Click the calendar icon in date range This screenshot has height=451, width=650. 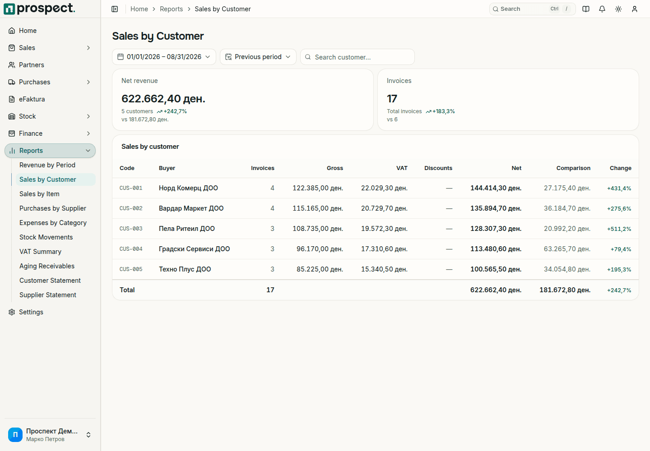[121, 57]
